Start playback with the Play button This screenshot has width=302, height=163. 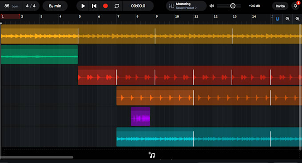[x=83, y=6]
